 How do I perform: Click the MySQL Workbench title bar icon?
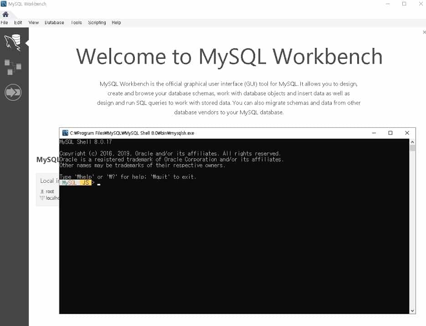click(4, 4)
